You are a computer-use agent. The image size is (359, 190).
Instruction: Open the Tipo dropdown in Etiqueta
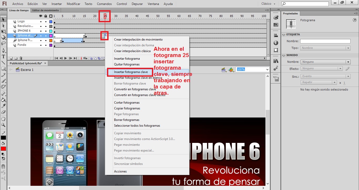pyautogui.click(x=325, y=48)
